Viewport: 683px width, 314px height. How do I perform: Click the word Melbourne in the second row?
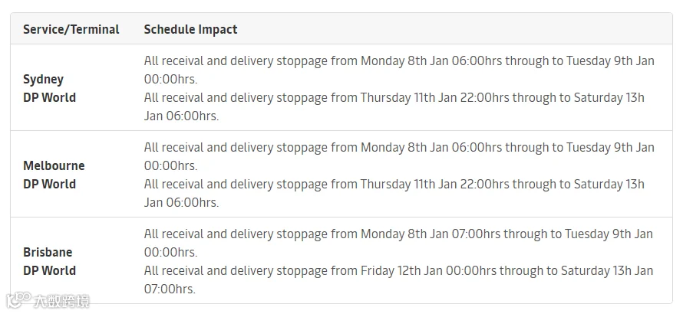(x=54, y=165)
